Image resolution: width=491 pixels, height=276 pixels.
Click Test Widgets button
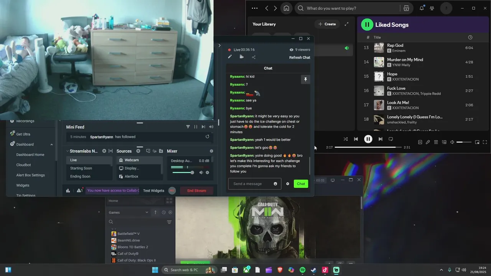click(153, 191)
